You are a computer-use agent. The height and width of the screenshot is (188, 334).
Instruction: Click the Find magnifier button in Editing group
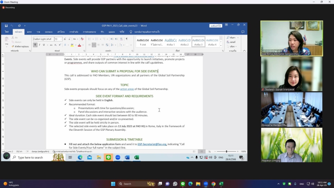pyautogui.click(x=231, y=38)
